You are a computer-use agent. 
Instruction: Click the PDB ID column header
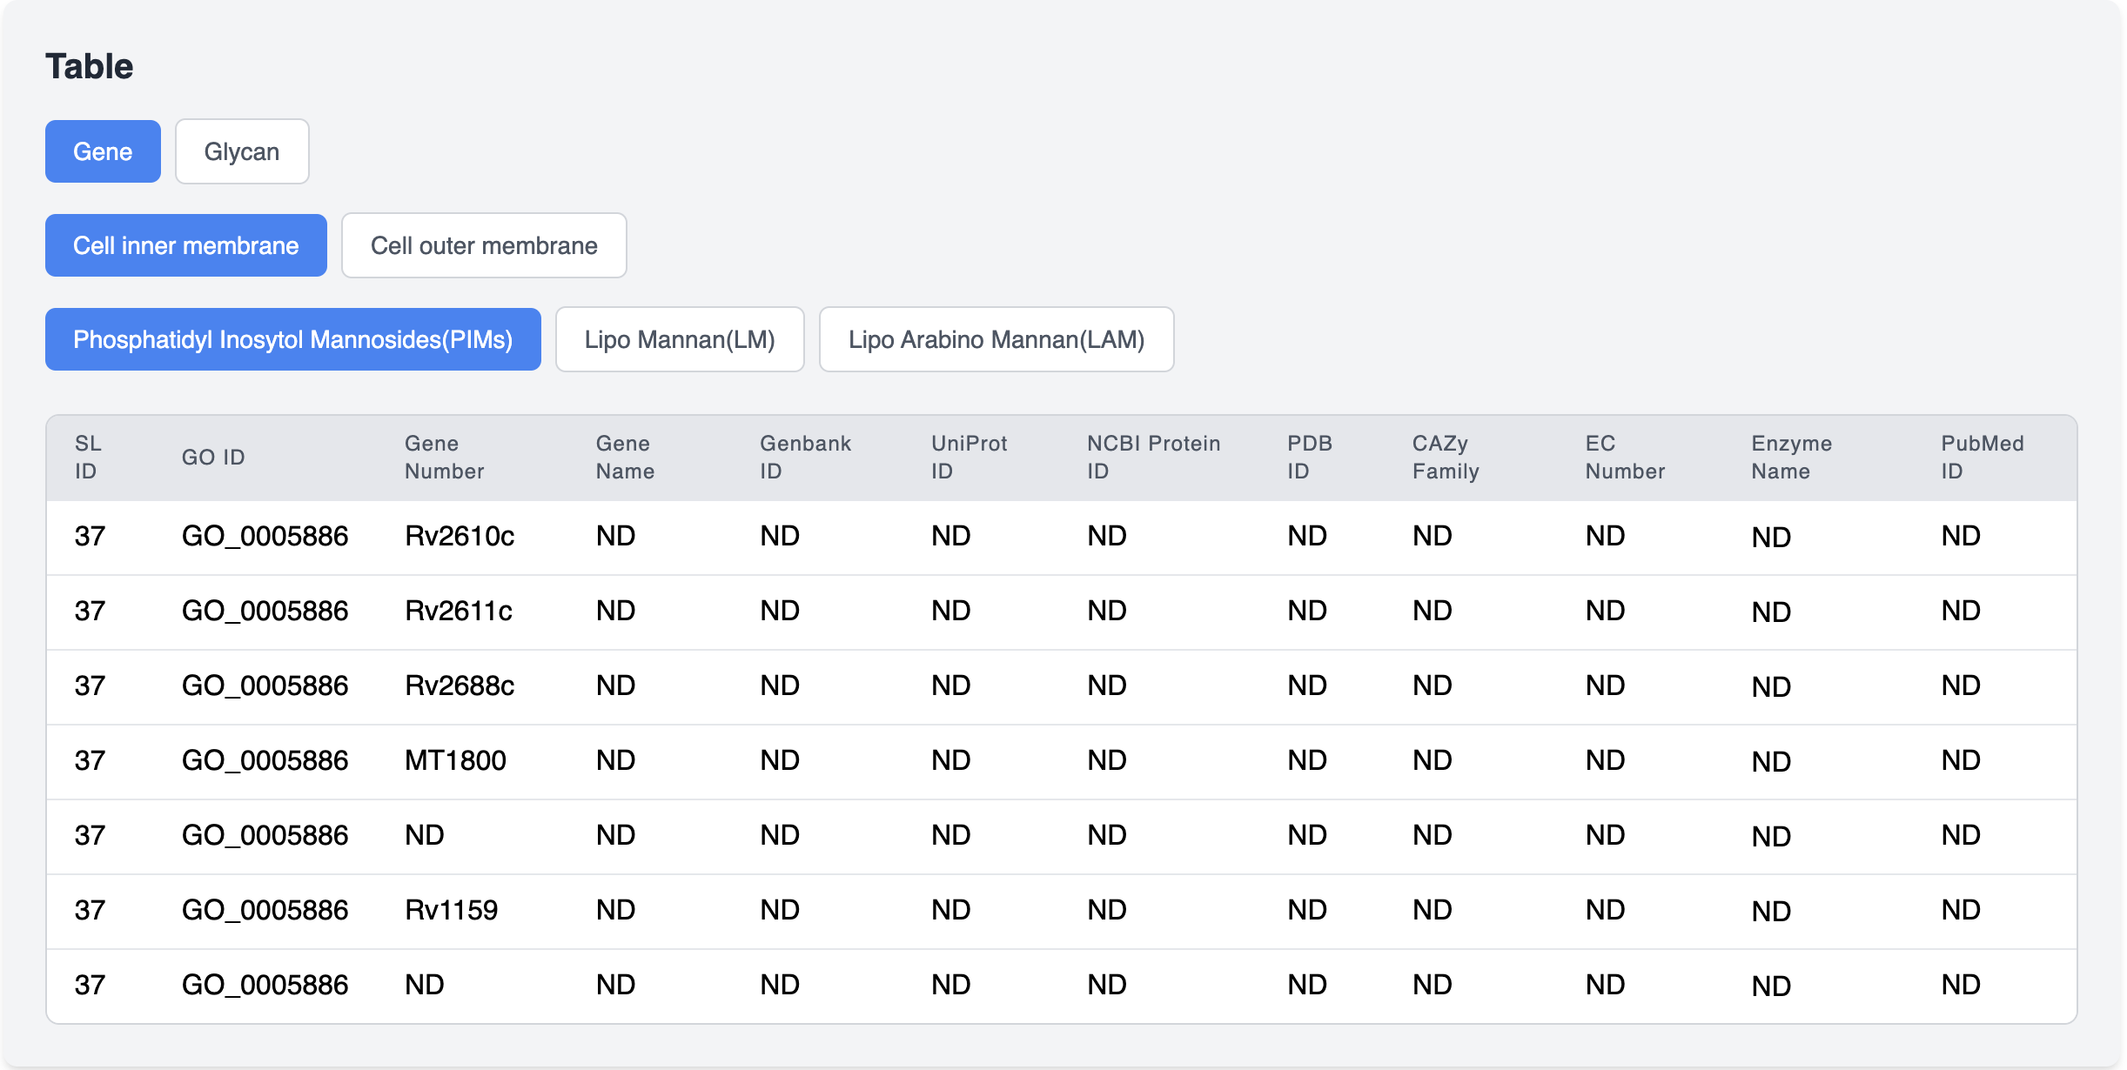[1310, 458]
